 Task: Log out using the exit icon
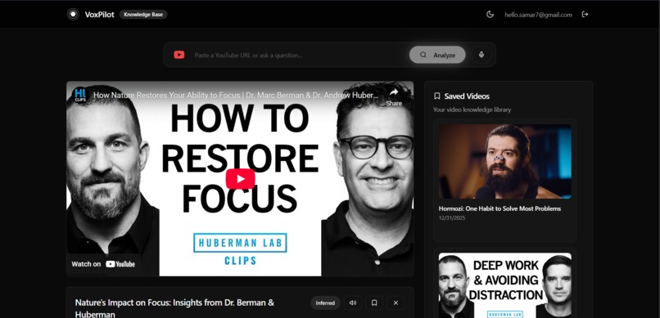585,14
